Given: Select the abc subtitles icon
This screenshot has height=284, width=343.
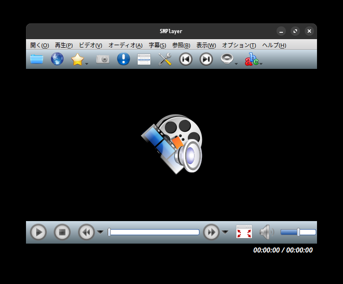Looking at the screenshot, I should (x=251, y=60).
